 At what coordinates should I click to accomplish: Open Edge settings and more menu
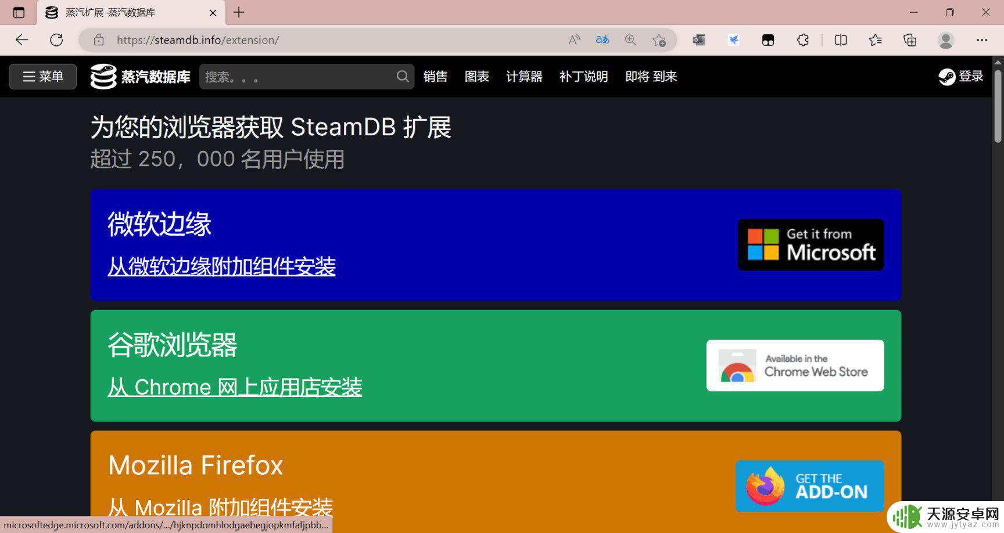tap(982, 40)
